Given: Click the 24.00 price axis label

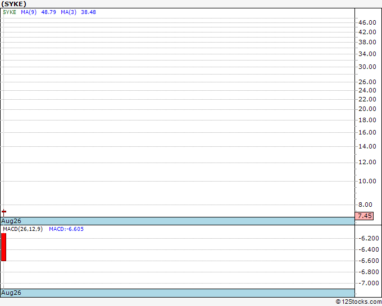Looking at the screenshot, I should [367, 90].
